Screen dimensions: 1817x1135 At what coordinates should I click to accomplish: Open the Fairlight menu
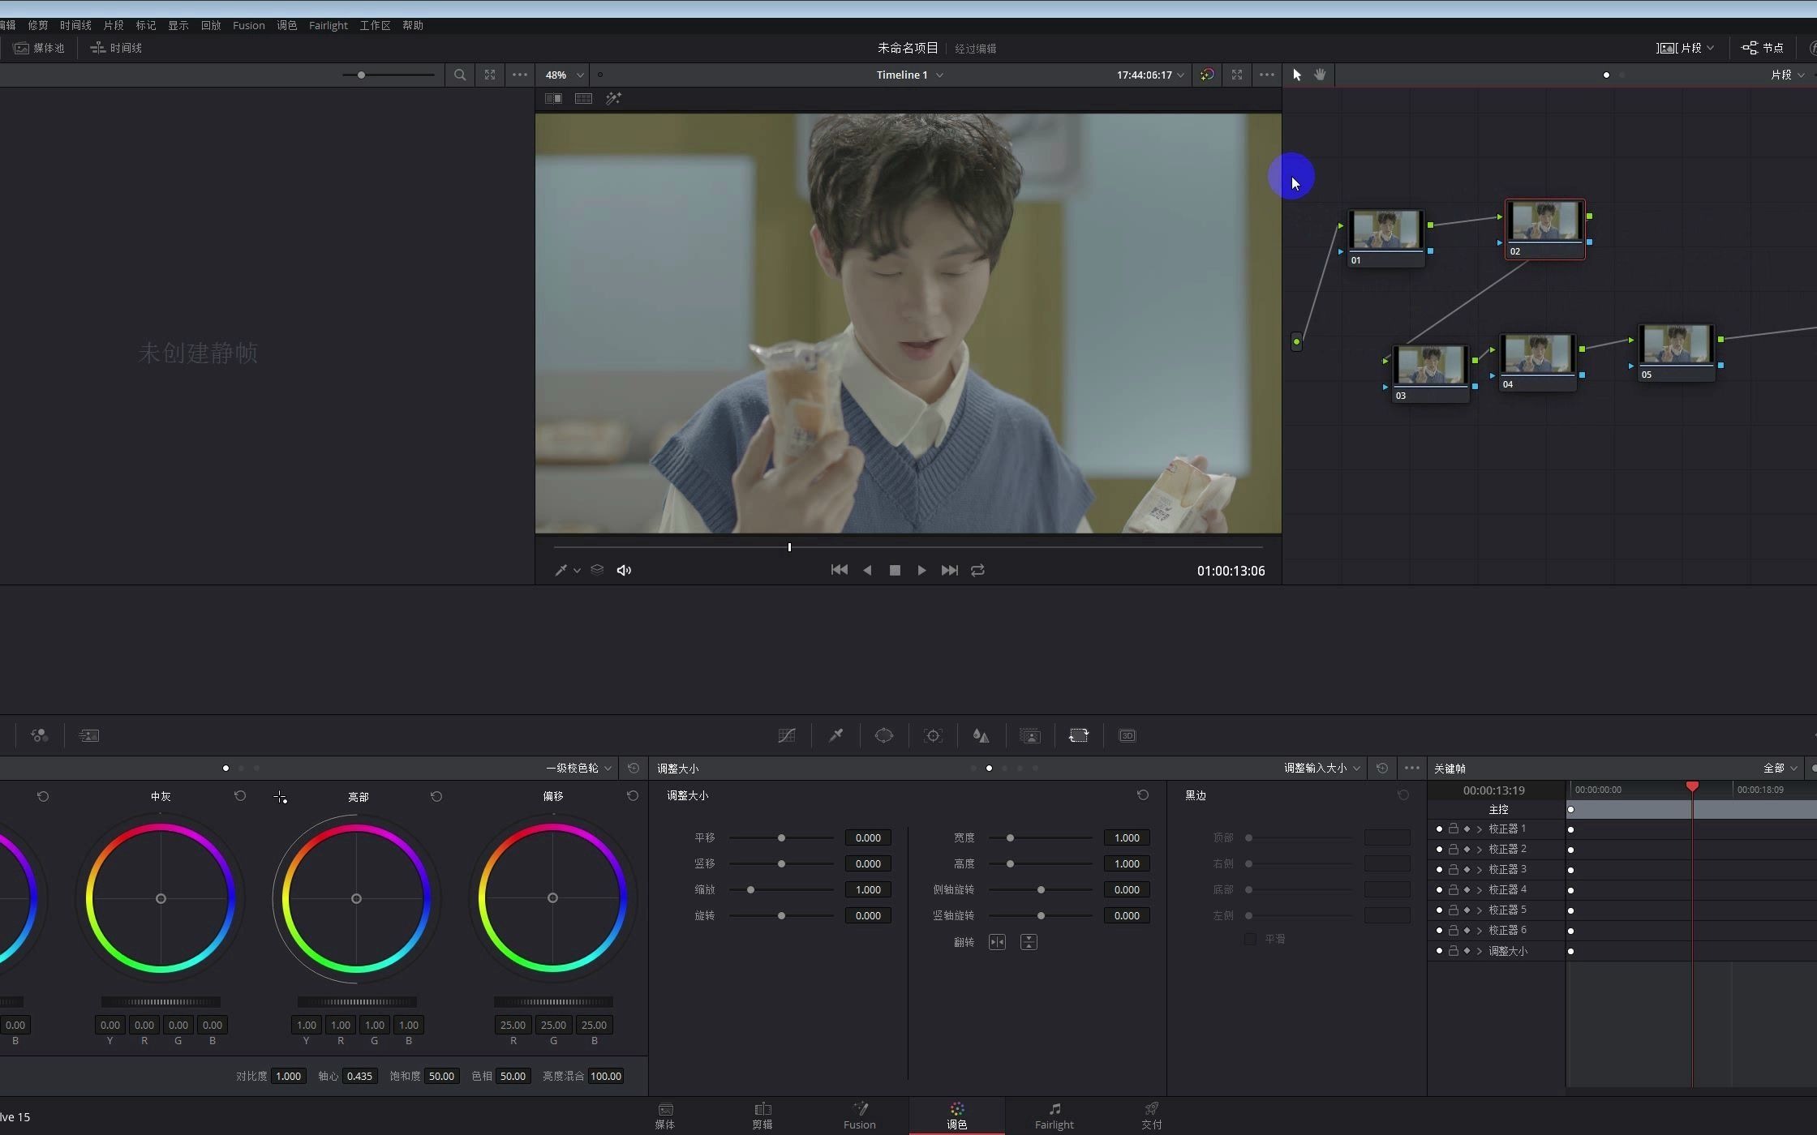(x=328, y=25)
